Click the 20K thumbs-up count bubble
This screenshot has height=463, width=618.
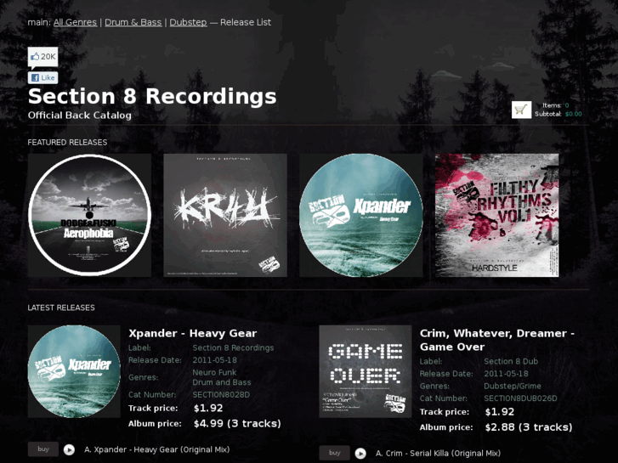(x=43, y=57)
